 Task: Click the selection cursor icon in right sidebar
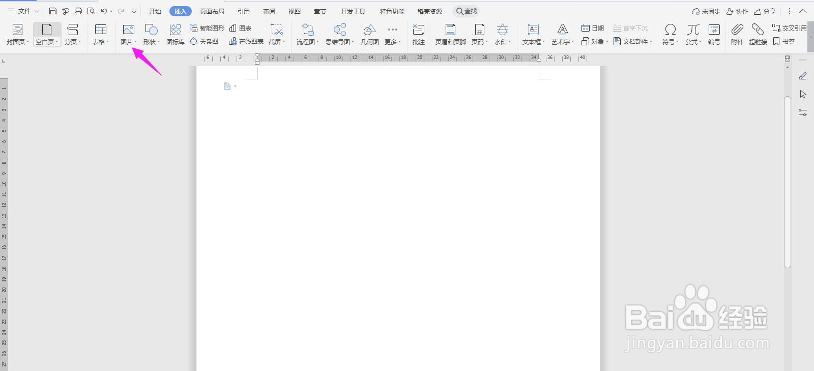[x=803, y=94]
